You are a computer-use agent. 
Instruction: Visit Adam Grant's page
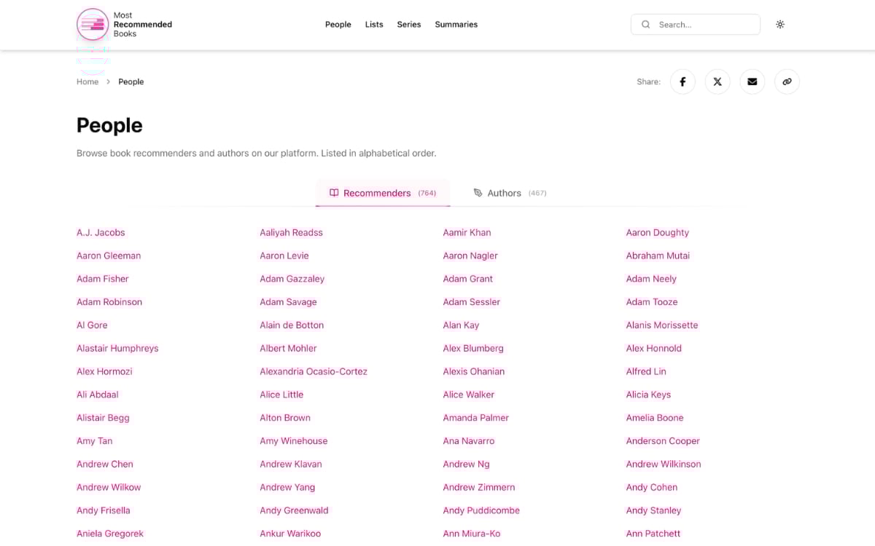tap(468, 279)
